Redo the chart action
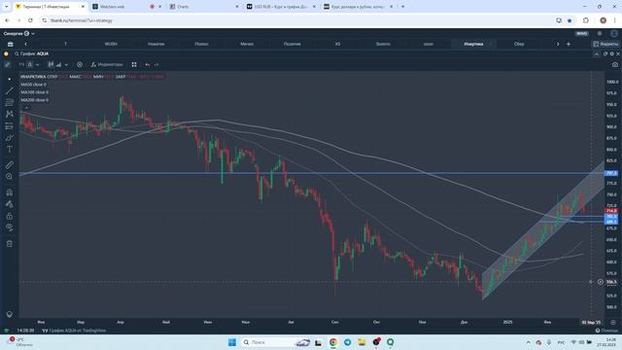Screen dimensions: 622x350 tap(156, 64)
